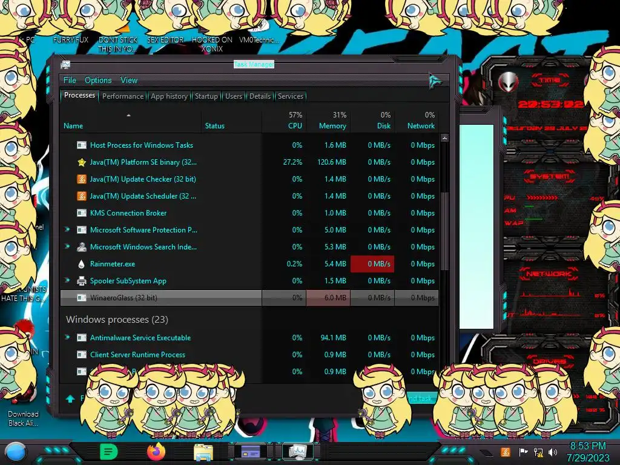The image size is (620, 465).
Task: Click the Rainmeter.exe water drop icon
Action: pyautogui.click(x=82, y=264)
